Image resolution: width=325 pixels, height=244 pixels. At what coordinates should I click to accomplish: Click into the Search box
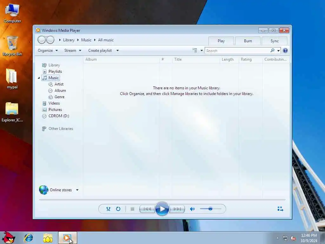(x=237, y=51)
